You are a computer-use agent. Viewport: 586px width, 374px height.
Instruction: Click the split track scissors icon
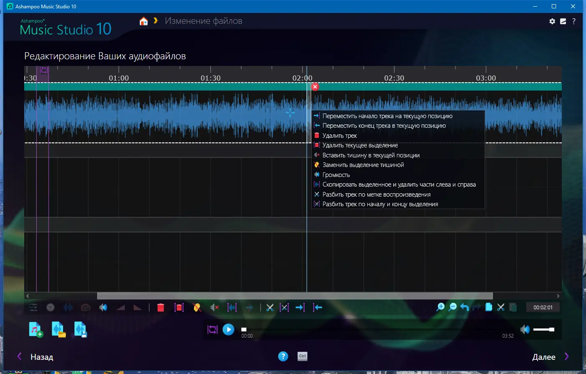tap(270, 308)
